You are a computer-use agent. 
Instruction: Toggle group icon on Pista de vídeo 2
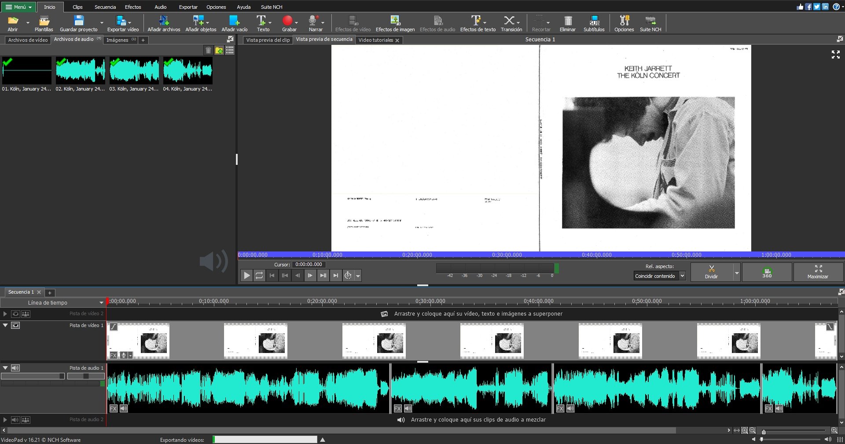point(26,314)
